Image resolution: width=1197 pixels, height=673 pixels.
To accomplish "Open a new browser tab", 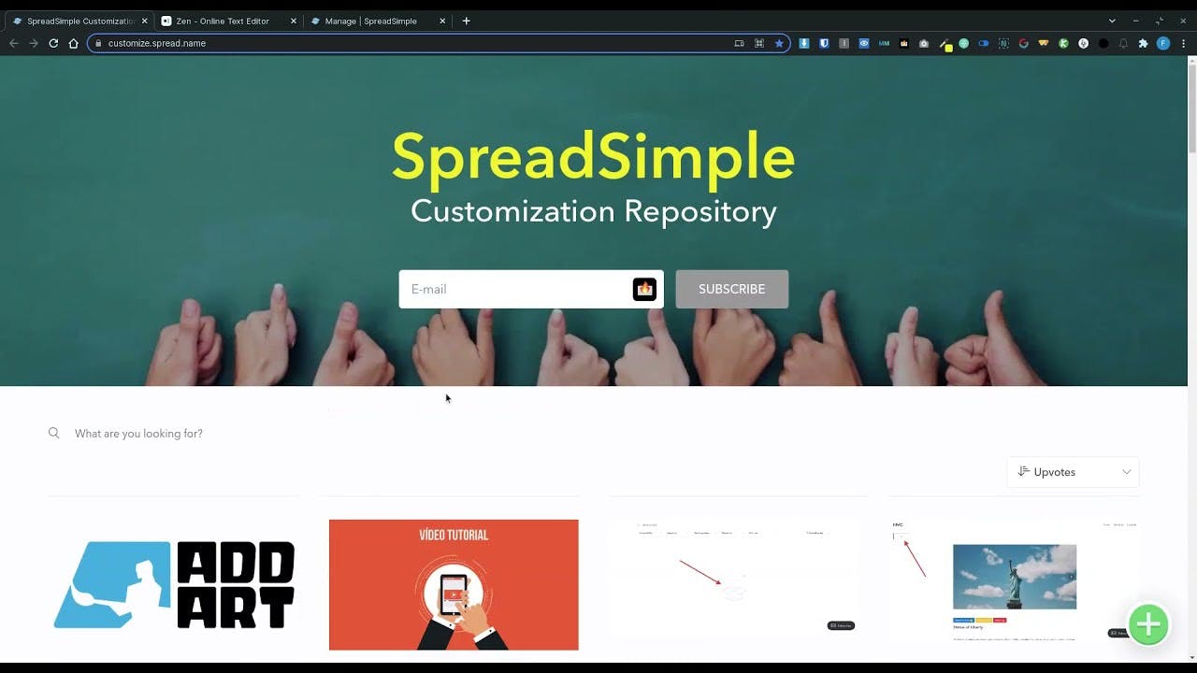I will (x=466, y=21).
